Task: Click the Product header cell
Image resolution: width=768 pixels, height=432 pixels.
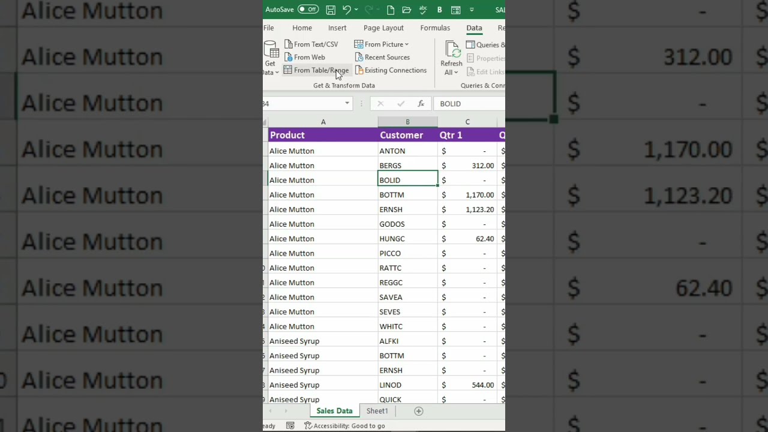Action: point(323,135)
